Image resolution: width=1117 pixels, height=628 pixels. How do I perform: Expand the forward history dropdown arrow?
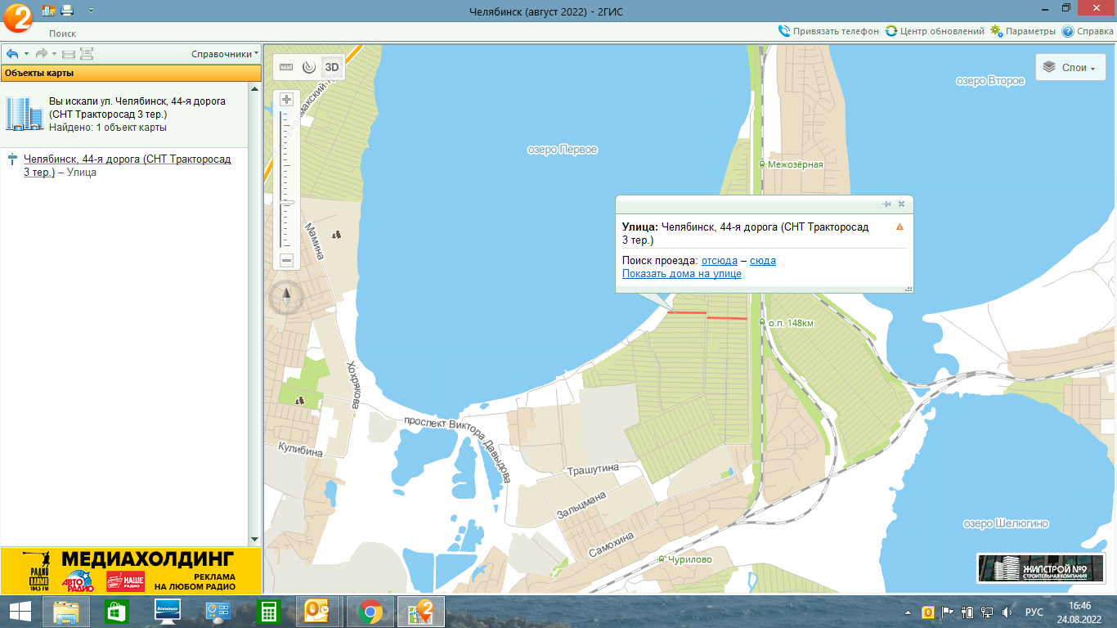tap(54, 54)
